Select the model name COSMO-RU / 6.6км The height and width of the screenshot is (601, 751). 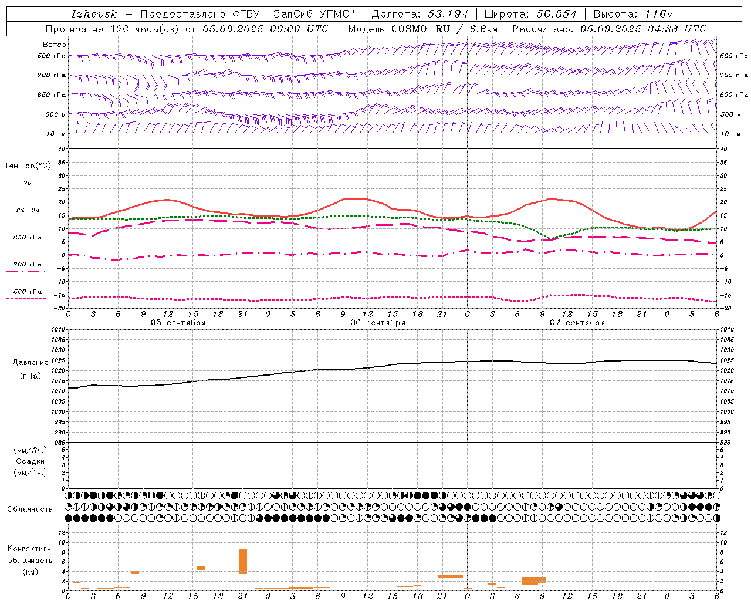pos(444,29)
